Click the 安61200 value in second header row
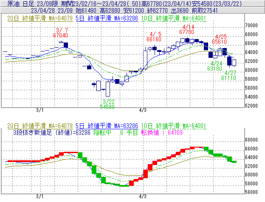Viewport: 265px width, 202px height. pos(134,11)
